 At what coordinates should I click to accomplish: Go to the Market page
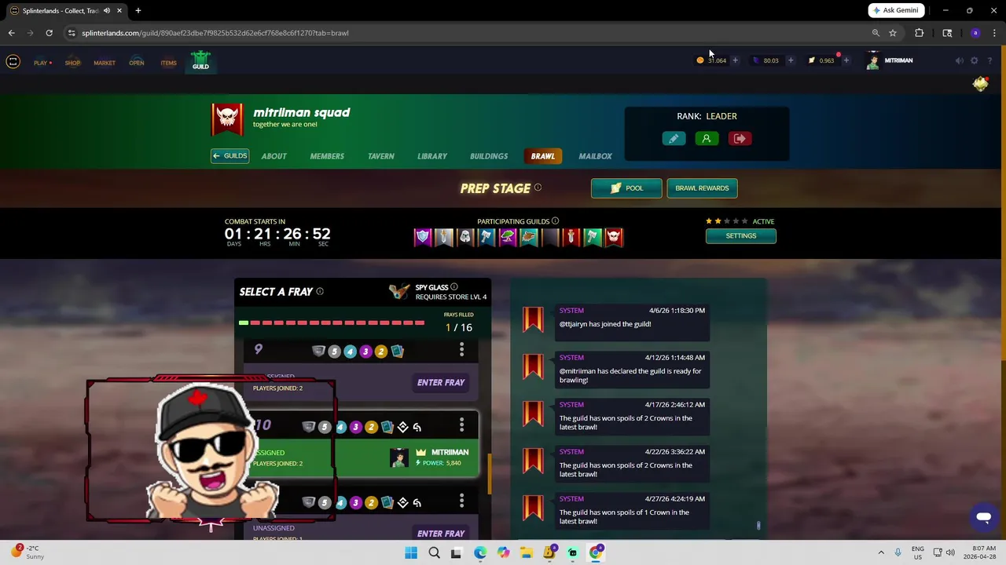(105, 63)
